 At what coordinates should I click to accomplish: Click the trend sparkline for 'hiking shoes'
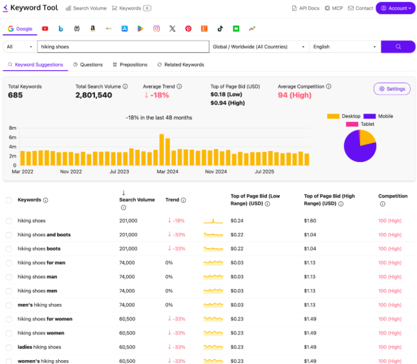coord(213,221)
